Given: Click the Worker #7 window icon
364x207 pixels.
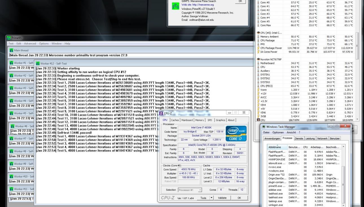Looking at the screenshot, I should pyautogui.click(x=11, y=139).
